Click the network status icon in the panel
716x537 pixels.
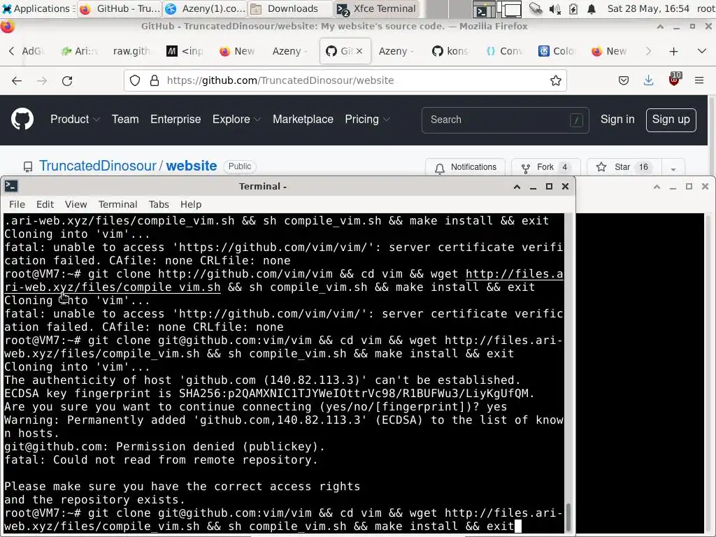click(536, 8)
